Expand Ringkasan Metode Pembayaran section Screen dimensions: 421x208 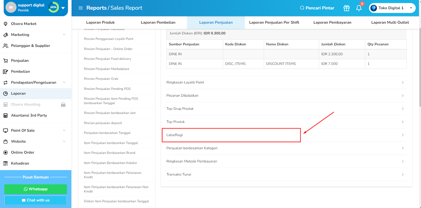[286, 161]
